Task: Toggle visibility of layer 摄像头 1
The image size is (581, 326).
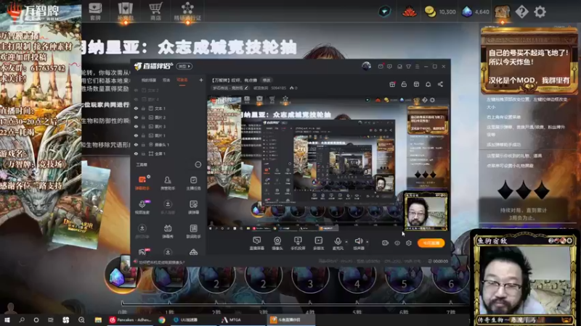Action: pos(136,144)
